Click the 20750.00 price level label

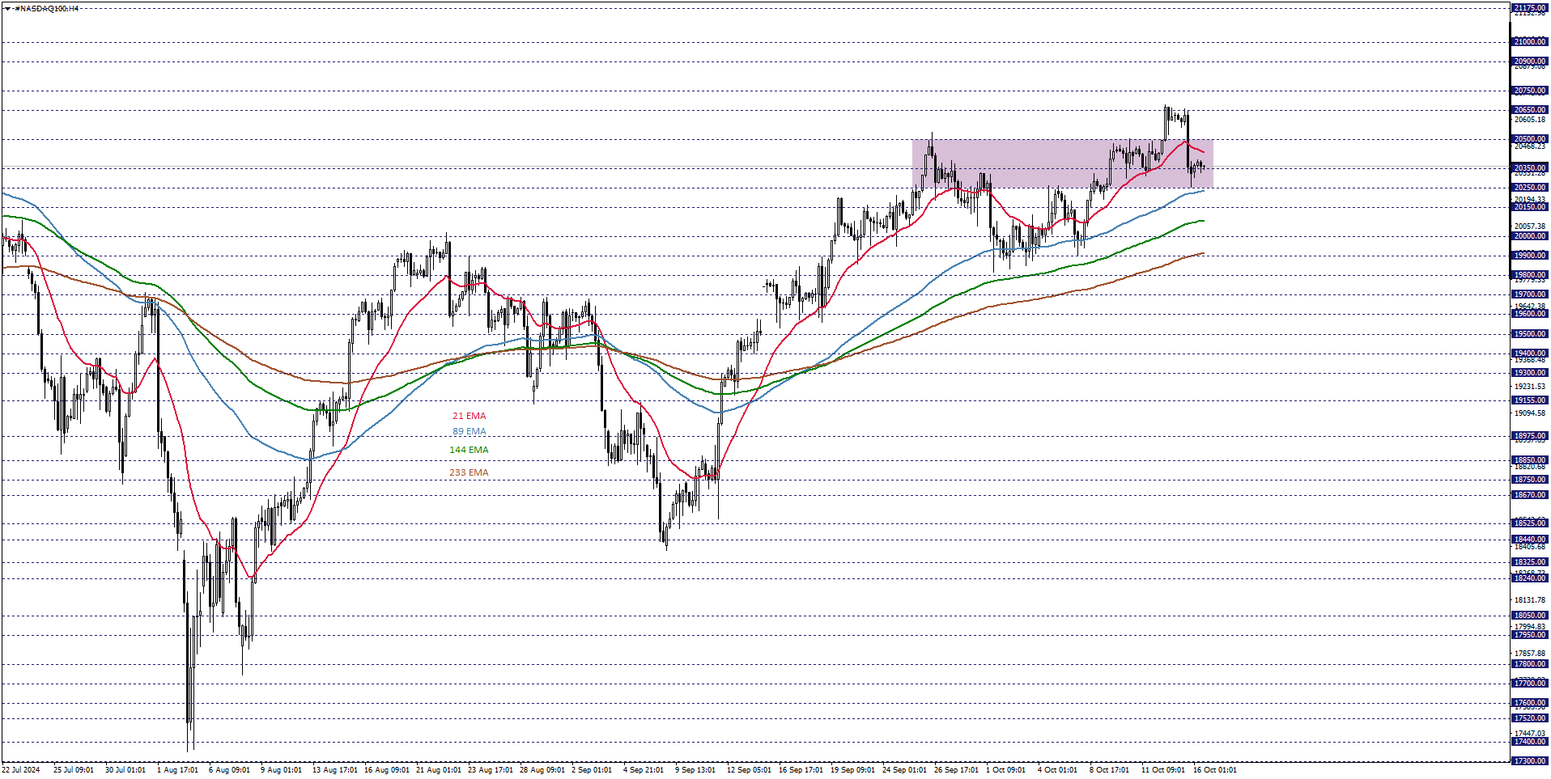point(1530,91)
